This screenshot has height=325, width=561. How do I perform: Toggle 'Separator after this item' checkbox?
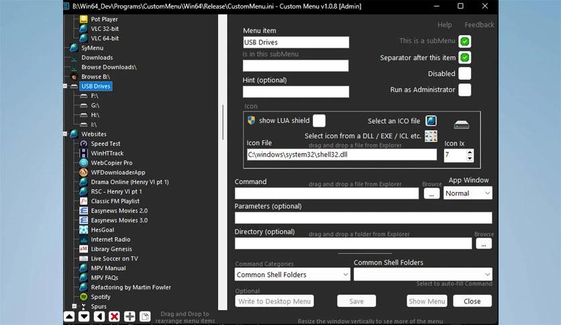click(465, 57)
